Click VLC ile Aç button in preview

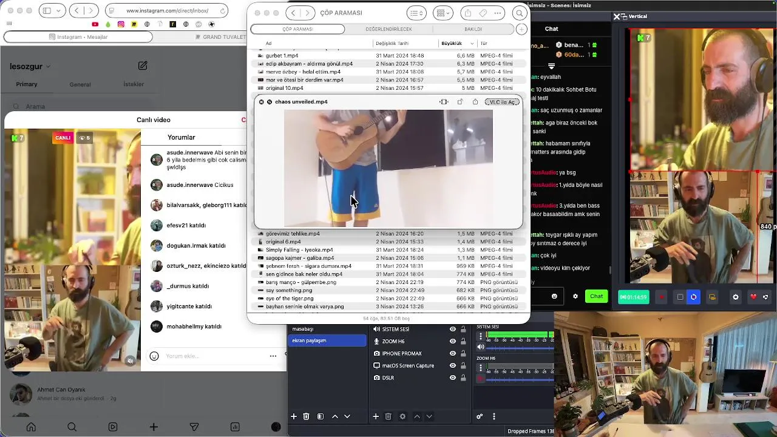(502, 102)
